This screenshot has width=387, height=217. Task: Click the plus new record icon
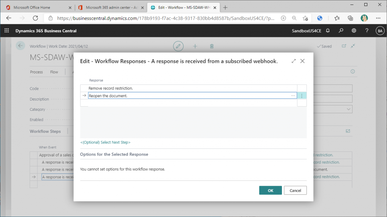coord(195,46)
